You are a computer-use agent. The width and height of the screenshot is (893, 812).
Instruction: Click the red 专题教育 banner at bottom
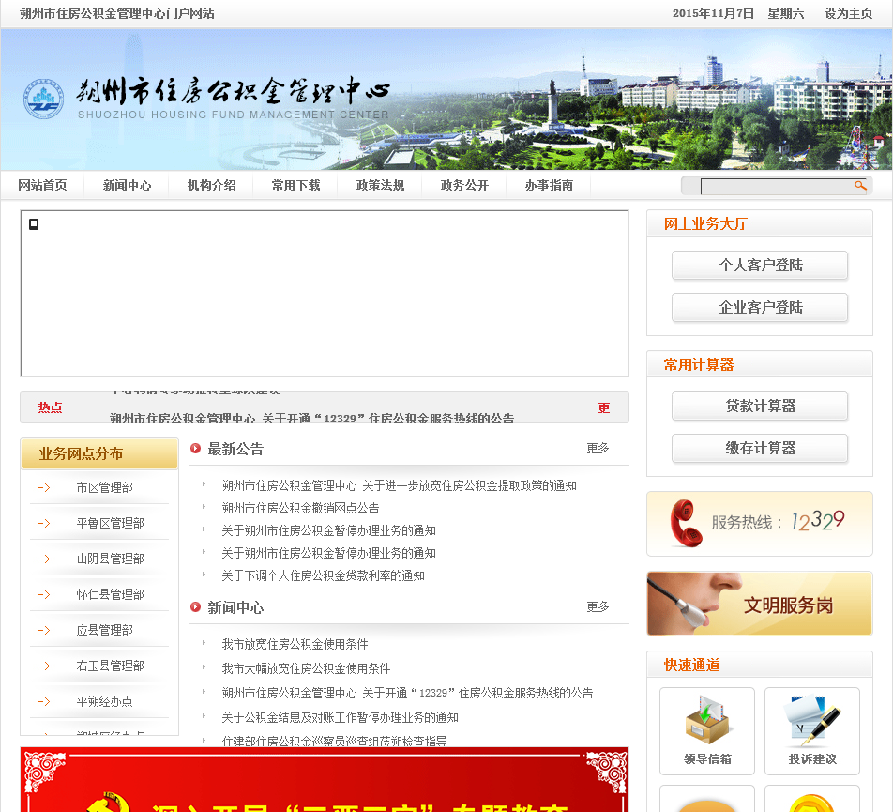click(x=325, y=779)
